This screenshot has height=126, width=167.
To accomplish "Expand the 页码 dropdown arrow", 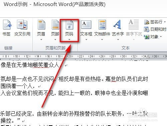I will pyautogui.click(x=69, y=39).
